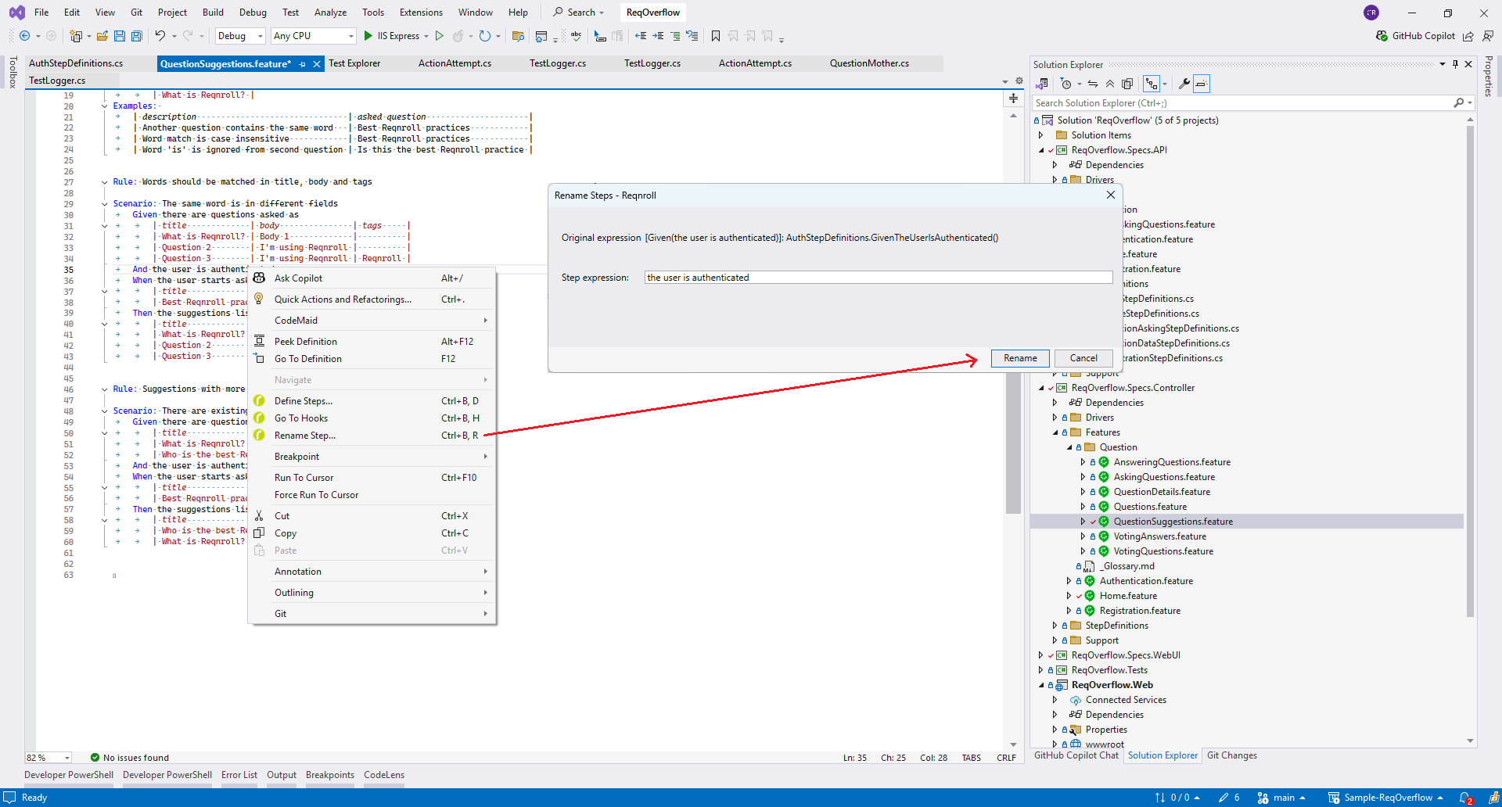Click the Navigate Backward toolbar icon
This screenshot has height=807, width=1502.
point(25,36)
